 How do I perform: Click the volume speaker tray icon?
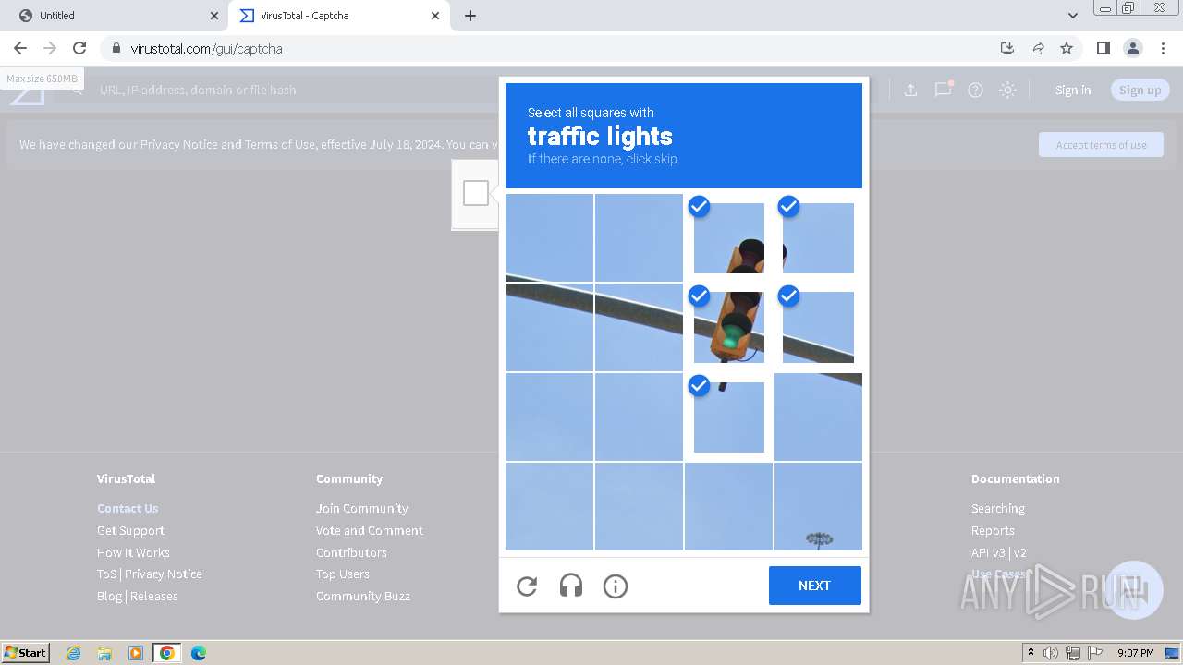pos(1051,653)
